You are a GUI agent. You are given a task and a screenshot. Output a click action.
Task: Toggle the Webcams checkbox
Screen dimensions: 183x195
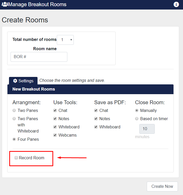tap(55, 135)
